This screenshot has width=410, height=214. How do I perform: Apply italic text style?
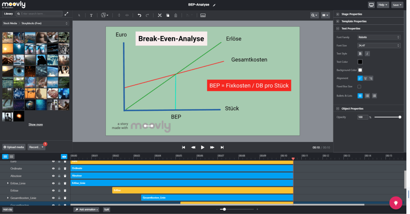(x=367, y=54)
